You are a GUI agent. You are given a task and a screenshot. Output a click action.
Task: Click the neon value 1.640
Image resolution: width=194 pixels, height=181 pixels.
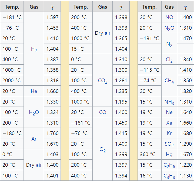click(x=185, y=112)
